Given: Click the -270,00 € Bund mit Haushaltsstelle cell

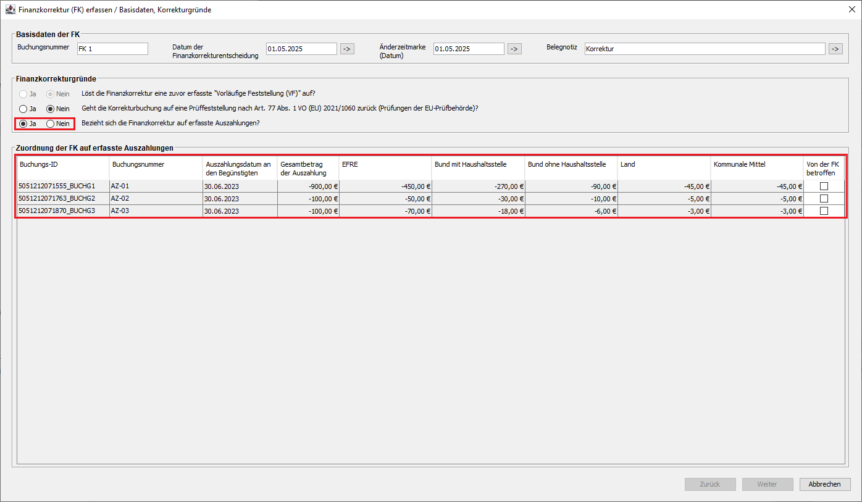Looking at the screenshot, I should tap(479, 186).
